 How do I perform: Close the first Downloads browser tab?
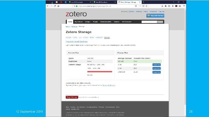pos(91,2)
